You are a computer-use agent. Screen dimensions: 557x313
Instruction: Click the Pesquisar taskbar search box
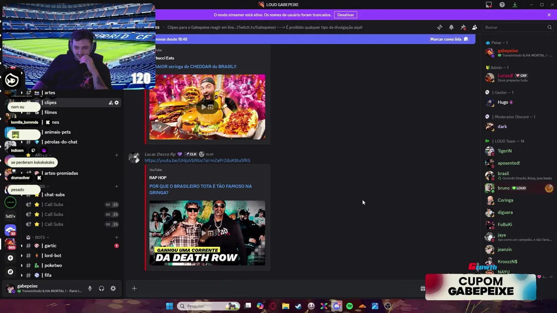pos(209,306)
